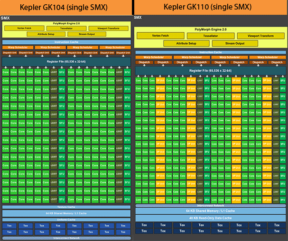288x241 pixels.
Task: Select the SMX label in GK110 diagram
Action: click(x=138, y=18)
